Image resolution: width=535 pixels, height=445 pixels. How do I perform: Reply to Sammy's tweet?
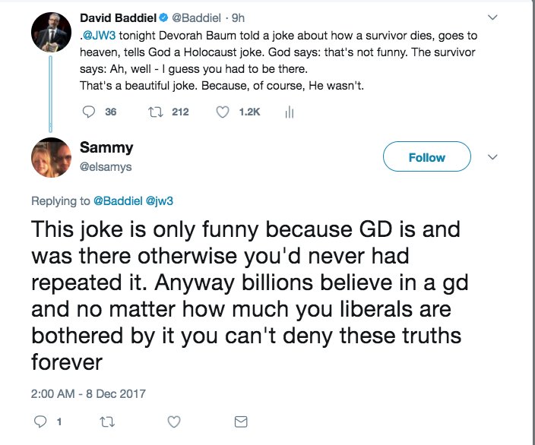[43, 420]
